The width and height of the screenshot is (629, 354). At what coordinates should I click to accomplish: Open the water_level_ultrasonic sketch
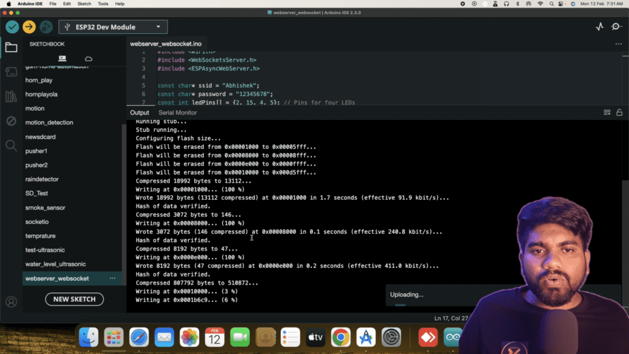point(56,264)
